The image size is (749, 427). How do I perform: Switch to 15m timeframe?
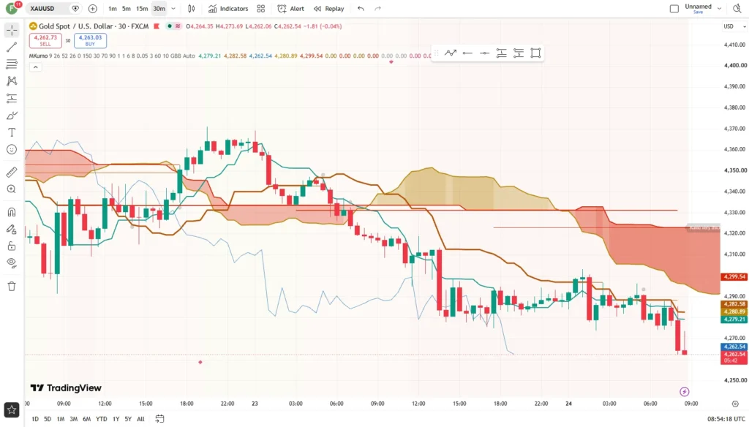pos(142,9)
